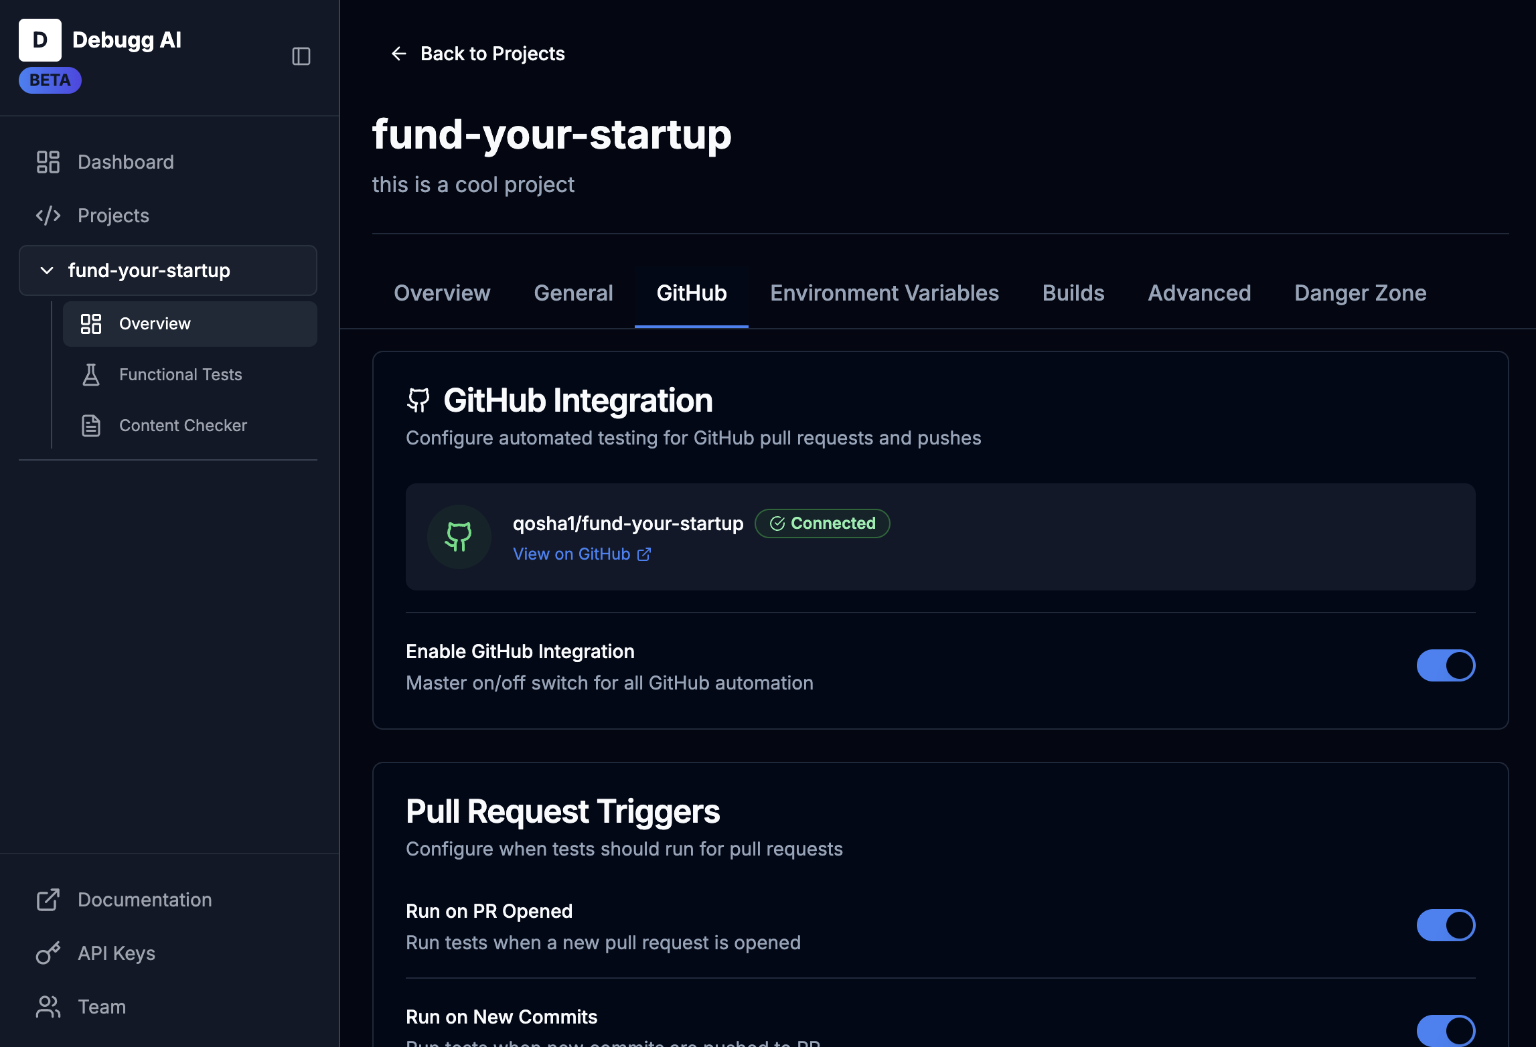Click the Debugg AI logo icon
Viewport: 1536px width, 1047px height.
[40, 39]
